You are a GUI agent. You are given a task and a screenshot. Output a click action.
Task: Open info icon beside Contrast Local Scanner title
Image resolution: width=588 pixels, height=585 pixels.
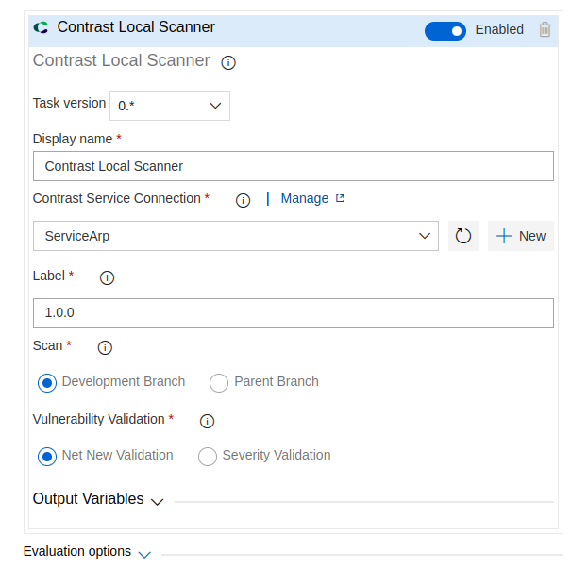228,62
